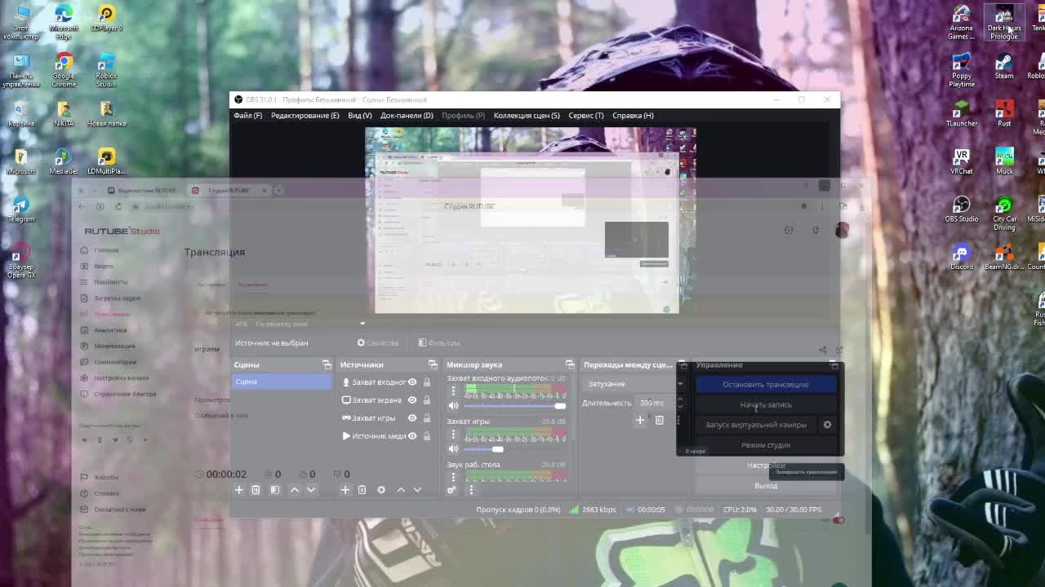Click Остановить трансляцию button
Image resolution: width=1045 pixels, height=587 pixels.
click(x=766, y=384)
